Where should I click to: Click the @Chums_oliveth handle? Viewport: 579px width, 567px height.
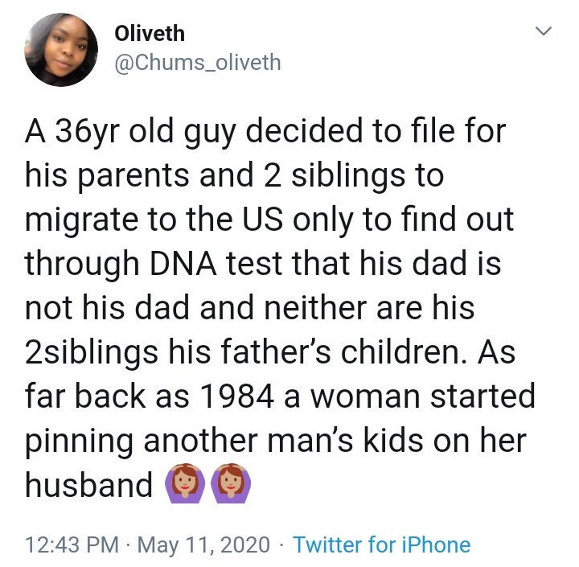198,62
